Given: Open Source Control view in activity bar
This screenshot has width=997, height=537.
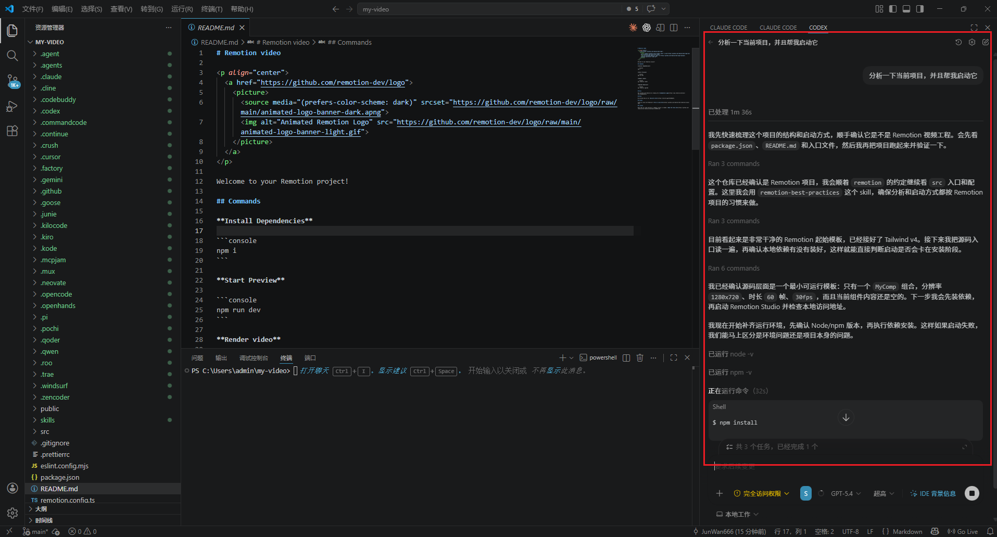Looking at the screenshot, I should tap(12, 81).
